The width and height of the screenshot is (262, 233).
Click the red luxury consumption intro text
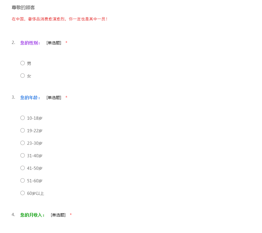click(60, 19)
